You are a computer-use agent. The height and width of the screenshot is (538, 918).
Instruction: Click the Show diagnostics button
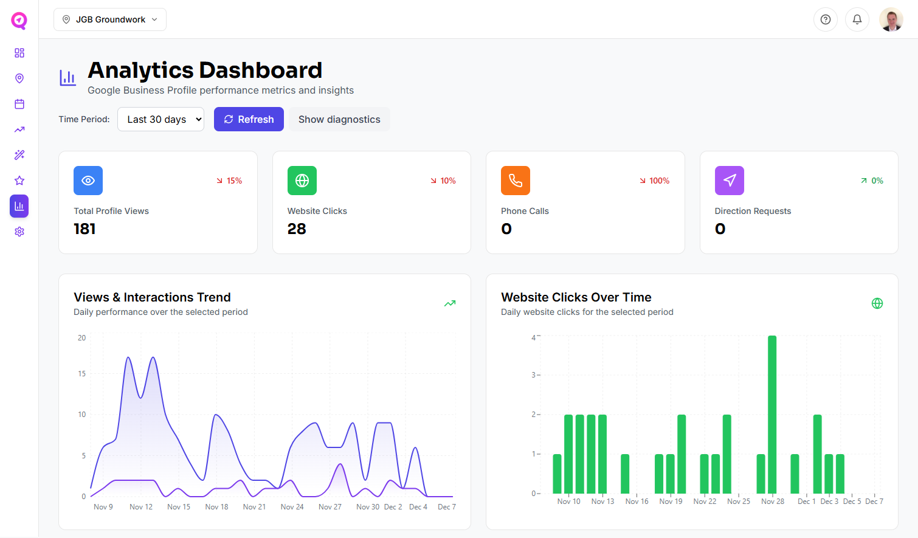coord(339,119)
